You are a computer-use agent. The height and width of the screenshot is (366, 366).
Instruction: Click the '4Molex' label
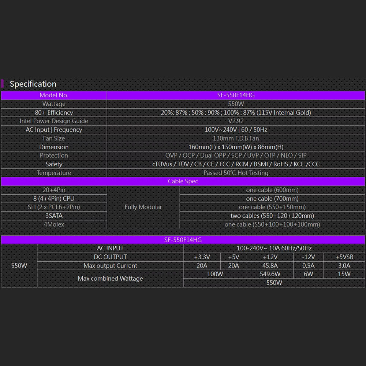pyautogui.click(x=54, y=224)
